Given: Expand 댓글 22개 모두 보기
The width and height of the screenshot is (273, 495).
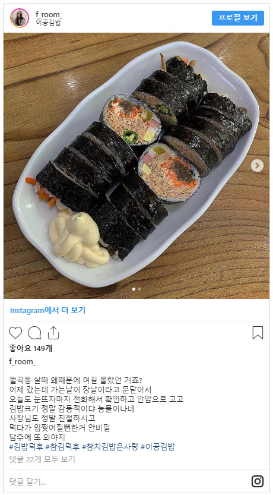Looking at the screenshot, I should (x=42, y=459).
